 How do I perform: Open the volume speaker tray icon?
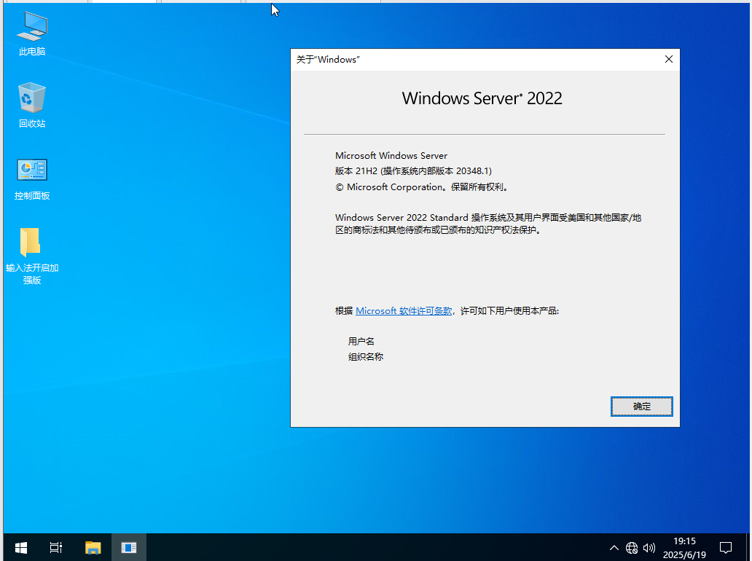[x=649, y=548]
